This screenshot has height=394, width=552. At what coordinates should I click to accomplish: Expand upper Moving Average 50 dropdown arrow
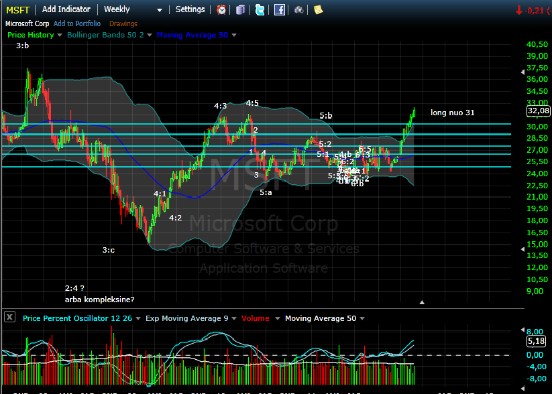point(234,35)
